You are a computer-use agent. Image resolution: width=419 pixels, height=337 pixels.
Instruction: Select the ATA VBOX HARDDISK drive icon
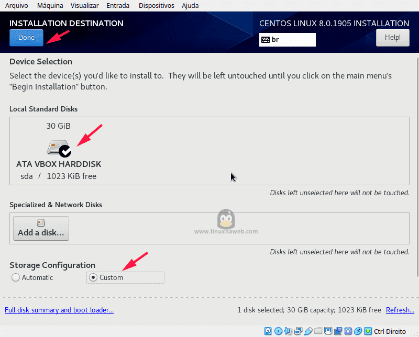tap(59, 148)
